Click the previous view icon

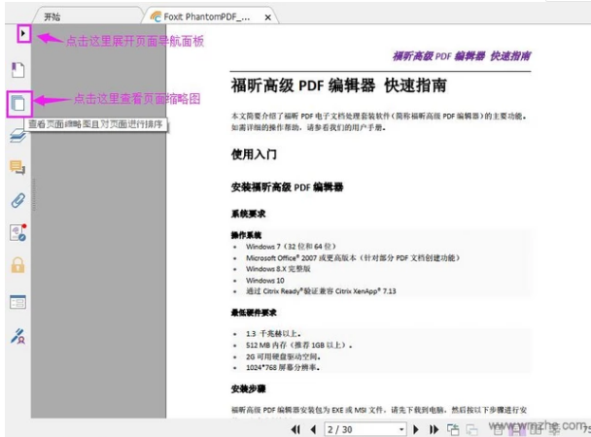[x=453, y=429]
